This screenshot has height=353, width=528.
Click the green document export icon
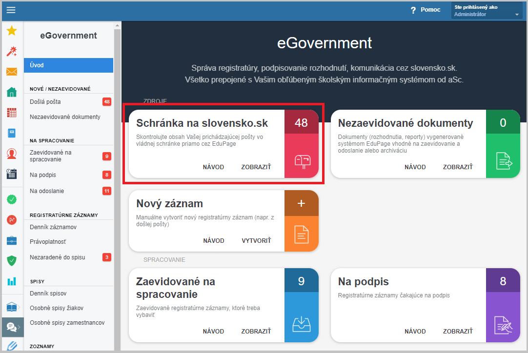pos(504,160)
